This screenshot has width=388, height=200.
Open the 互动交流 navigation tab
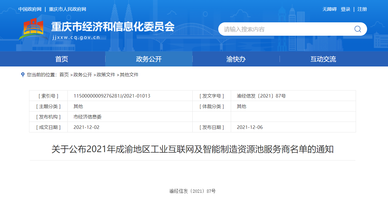(323, 59)
